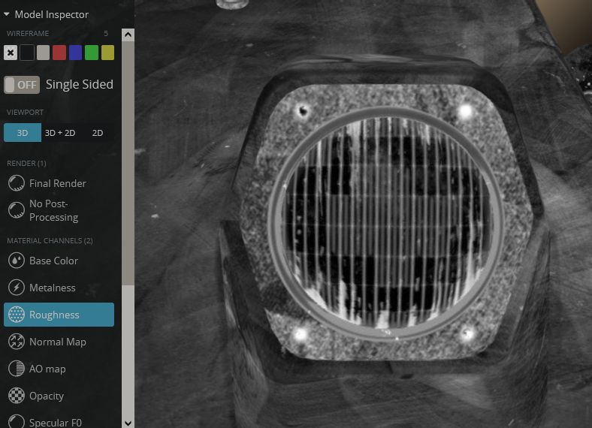Screen dimensions: 592x428
Task: Select the 3D viewport mode
Action: 23,133
